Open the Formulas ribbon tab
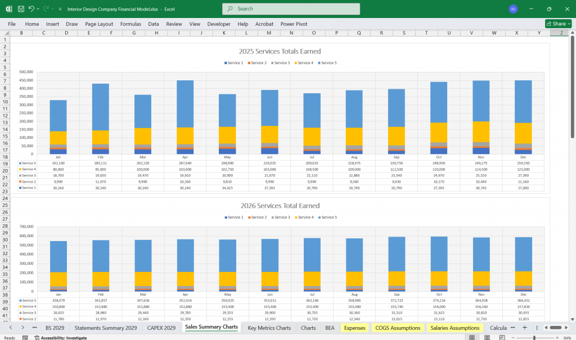The width and height of the screenshot is (576, 340). point(130,24)
